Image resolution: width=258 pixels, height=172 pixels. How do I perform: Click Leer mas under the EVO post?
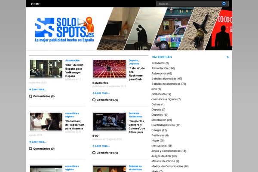(101, 146)
